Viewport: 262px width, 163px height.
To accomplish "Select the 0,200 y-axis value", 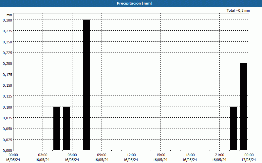I will [7, 64].
